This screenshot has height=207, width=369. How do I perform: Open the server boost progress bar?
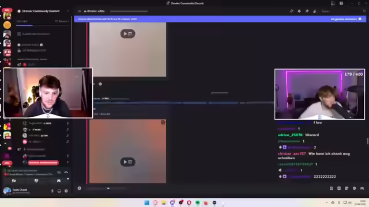pos(43,25)
